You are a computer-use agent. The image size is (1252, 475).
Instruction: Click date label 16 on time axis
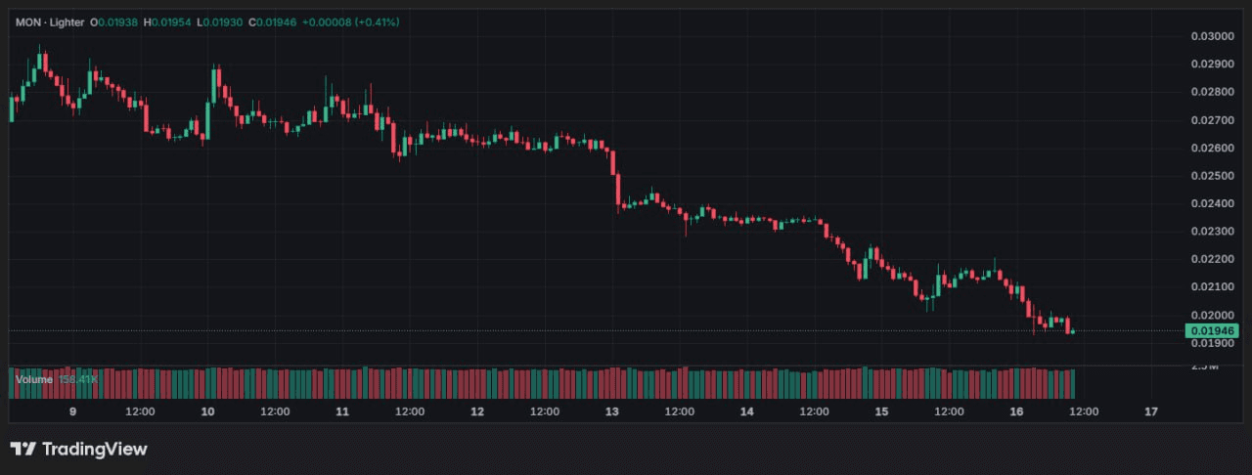(1016, 411)
